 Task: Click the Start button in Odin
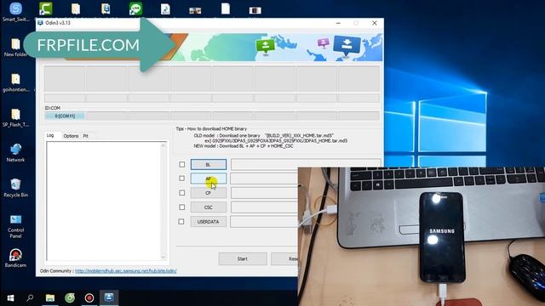click(243, 258)
